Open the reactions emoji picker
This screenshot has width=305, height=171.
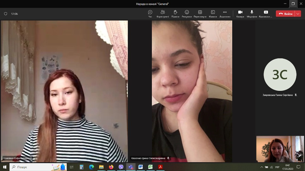(187, 14)
